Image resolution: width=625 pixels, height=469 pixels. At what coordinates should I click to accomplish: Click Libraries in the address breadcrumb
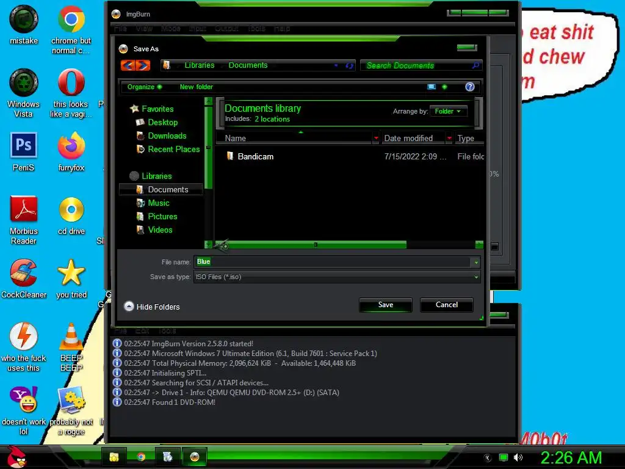tap(200, 65)
